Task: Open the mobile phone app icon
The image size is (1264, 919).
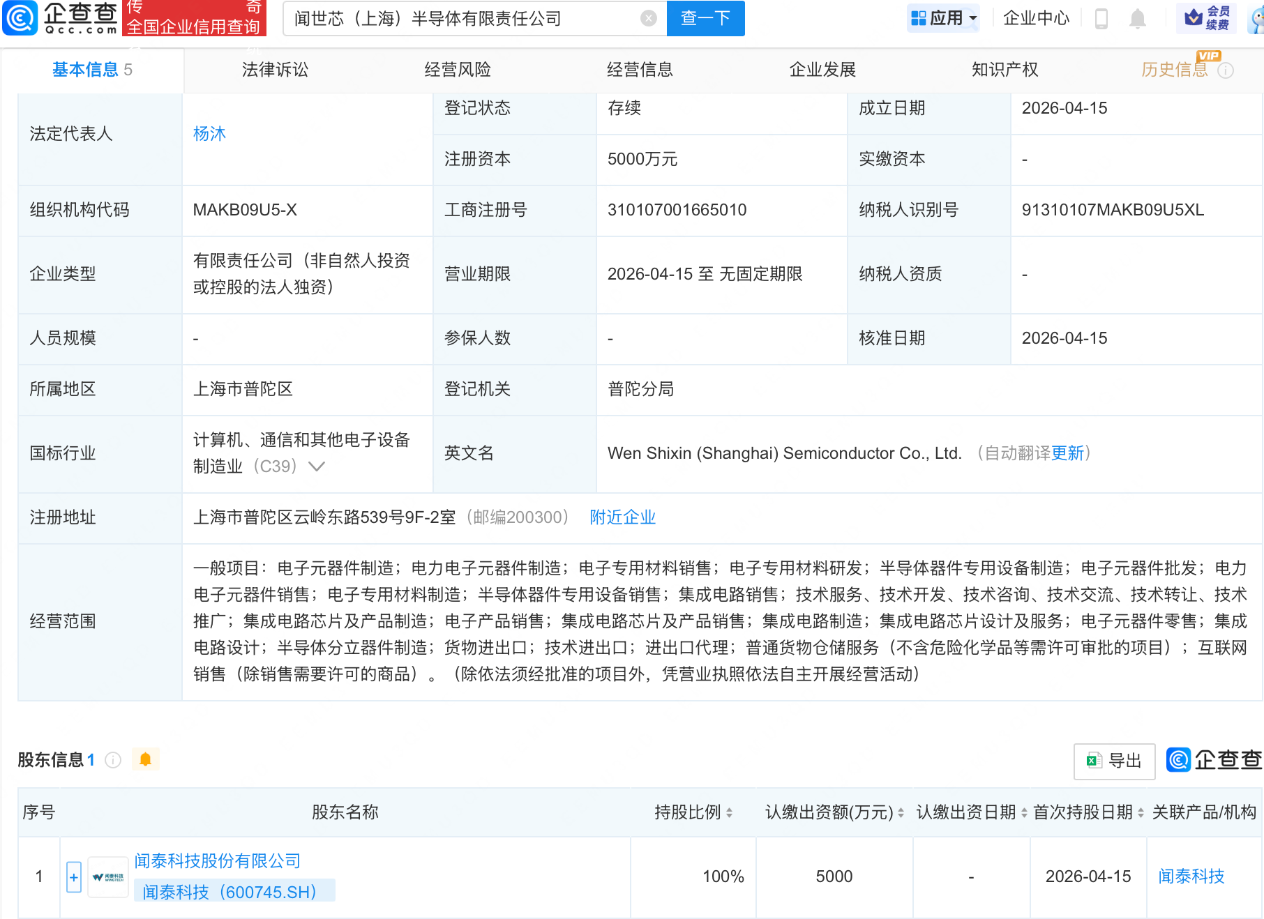Action: pyautogui.click(x=1101, y=19)
